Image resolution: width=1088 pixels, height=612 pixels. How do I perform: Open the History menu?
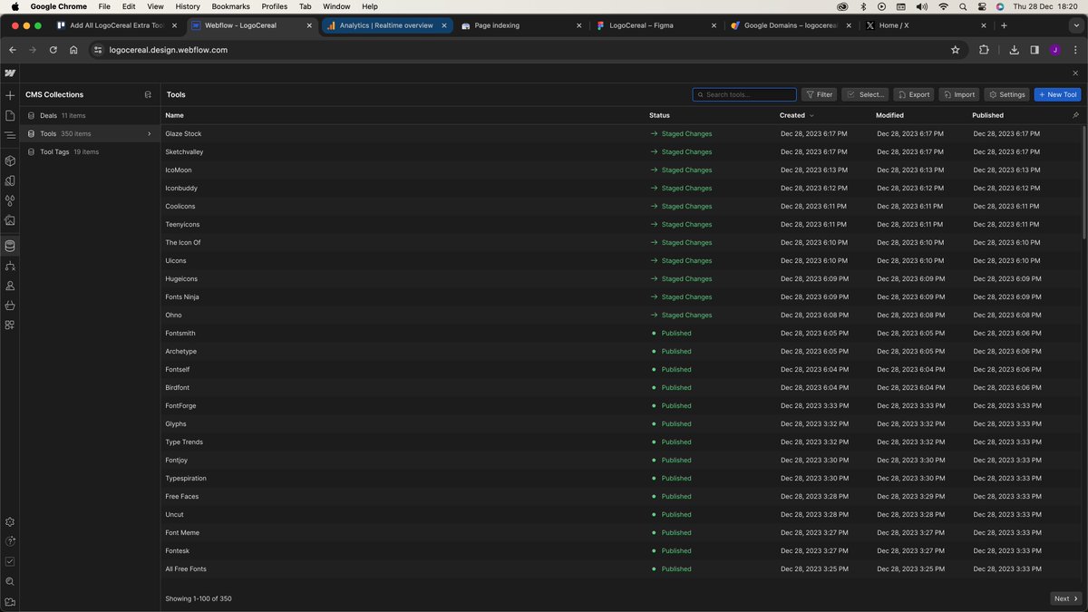(188, 6)
